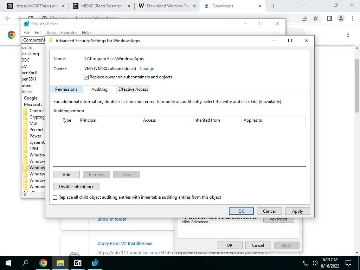360x270 pixels.
Task: Select the Microsoft key in Registry tree
Action: click(x=33, y=104)
